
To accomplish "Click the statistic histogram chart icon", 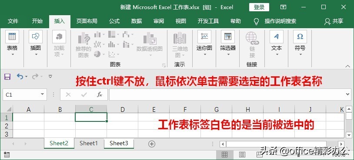I will (111, 44).
